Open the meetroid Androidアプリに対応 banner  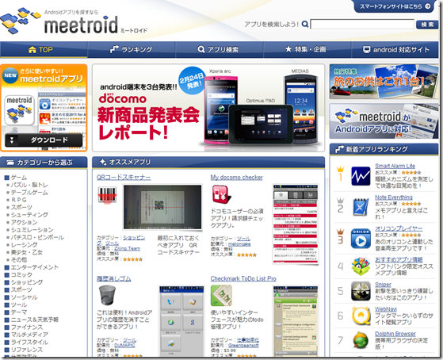click(384, 121)
